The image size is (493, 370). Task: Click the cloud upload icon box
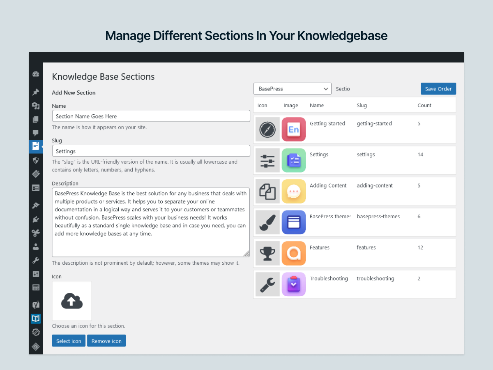pyautogui.click(x=72, y=301)
